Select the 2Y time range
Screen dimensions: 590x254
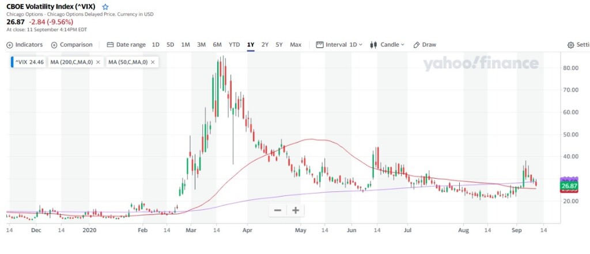[265, 45]
